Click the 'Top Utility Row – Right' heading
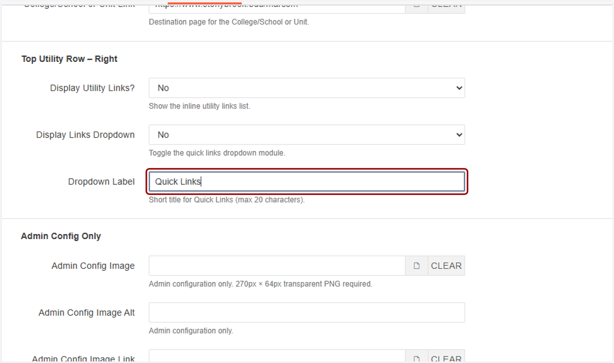The image size is (614, 363). point(70,59)
